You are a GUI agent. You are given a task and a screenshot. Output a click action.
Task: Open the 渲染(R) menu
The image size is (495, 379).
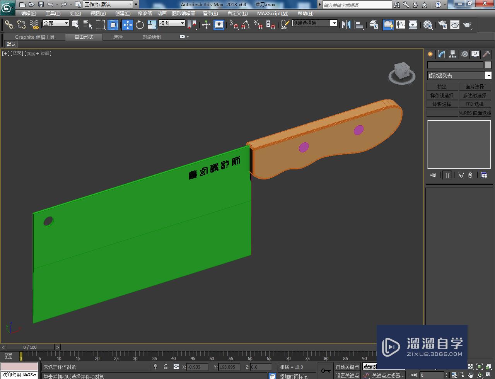click(x=210, y=14)
